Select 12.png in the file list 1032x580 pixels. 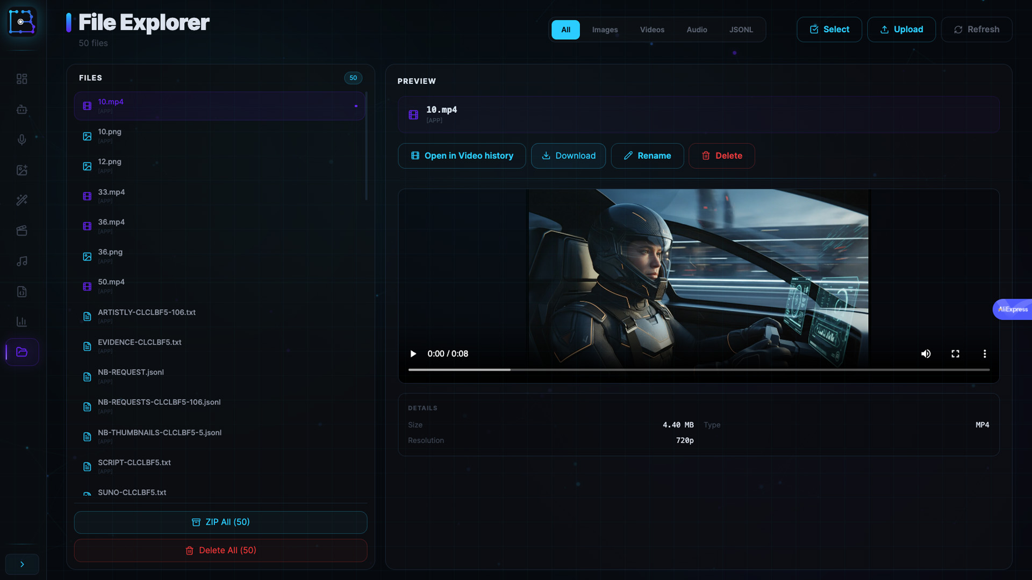coord(219,166)
